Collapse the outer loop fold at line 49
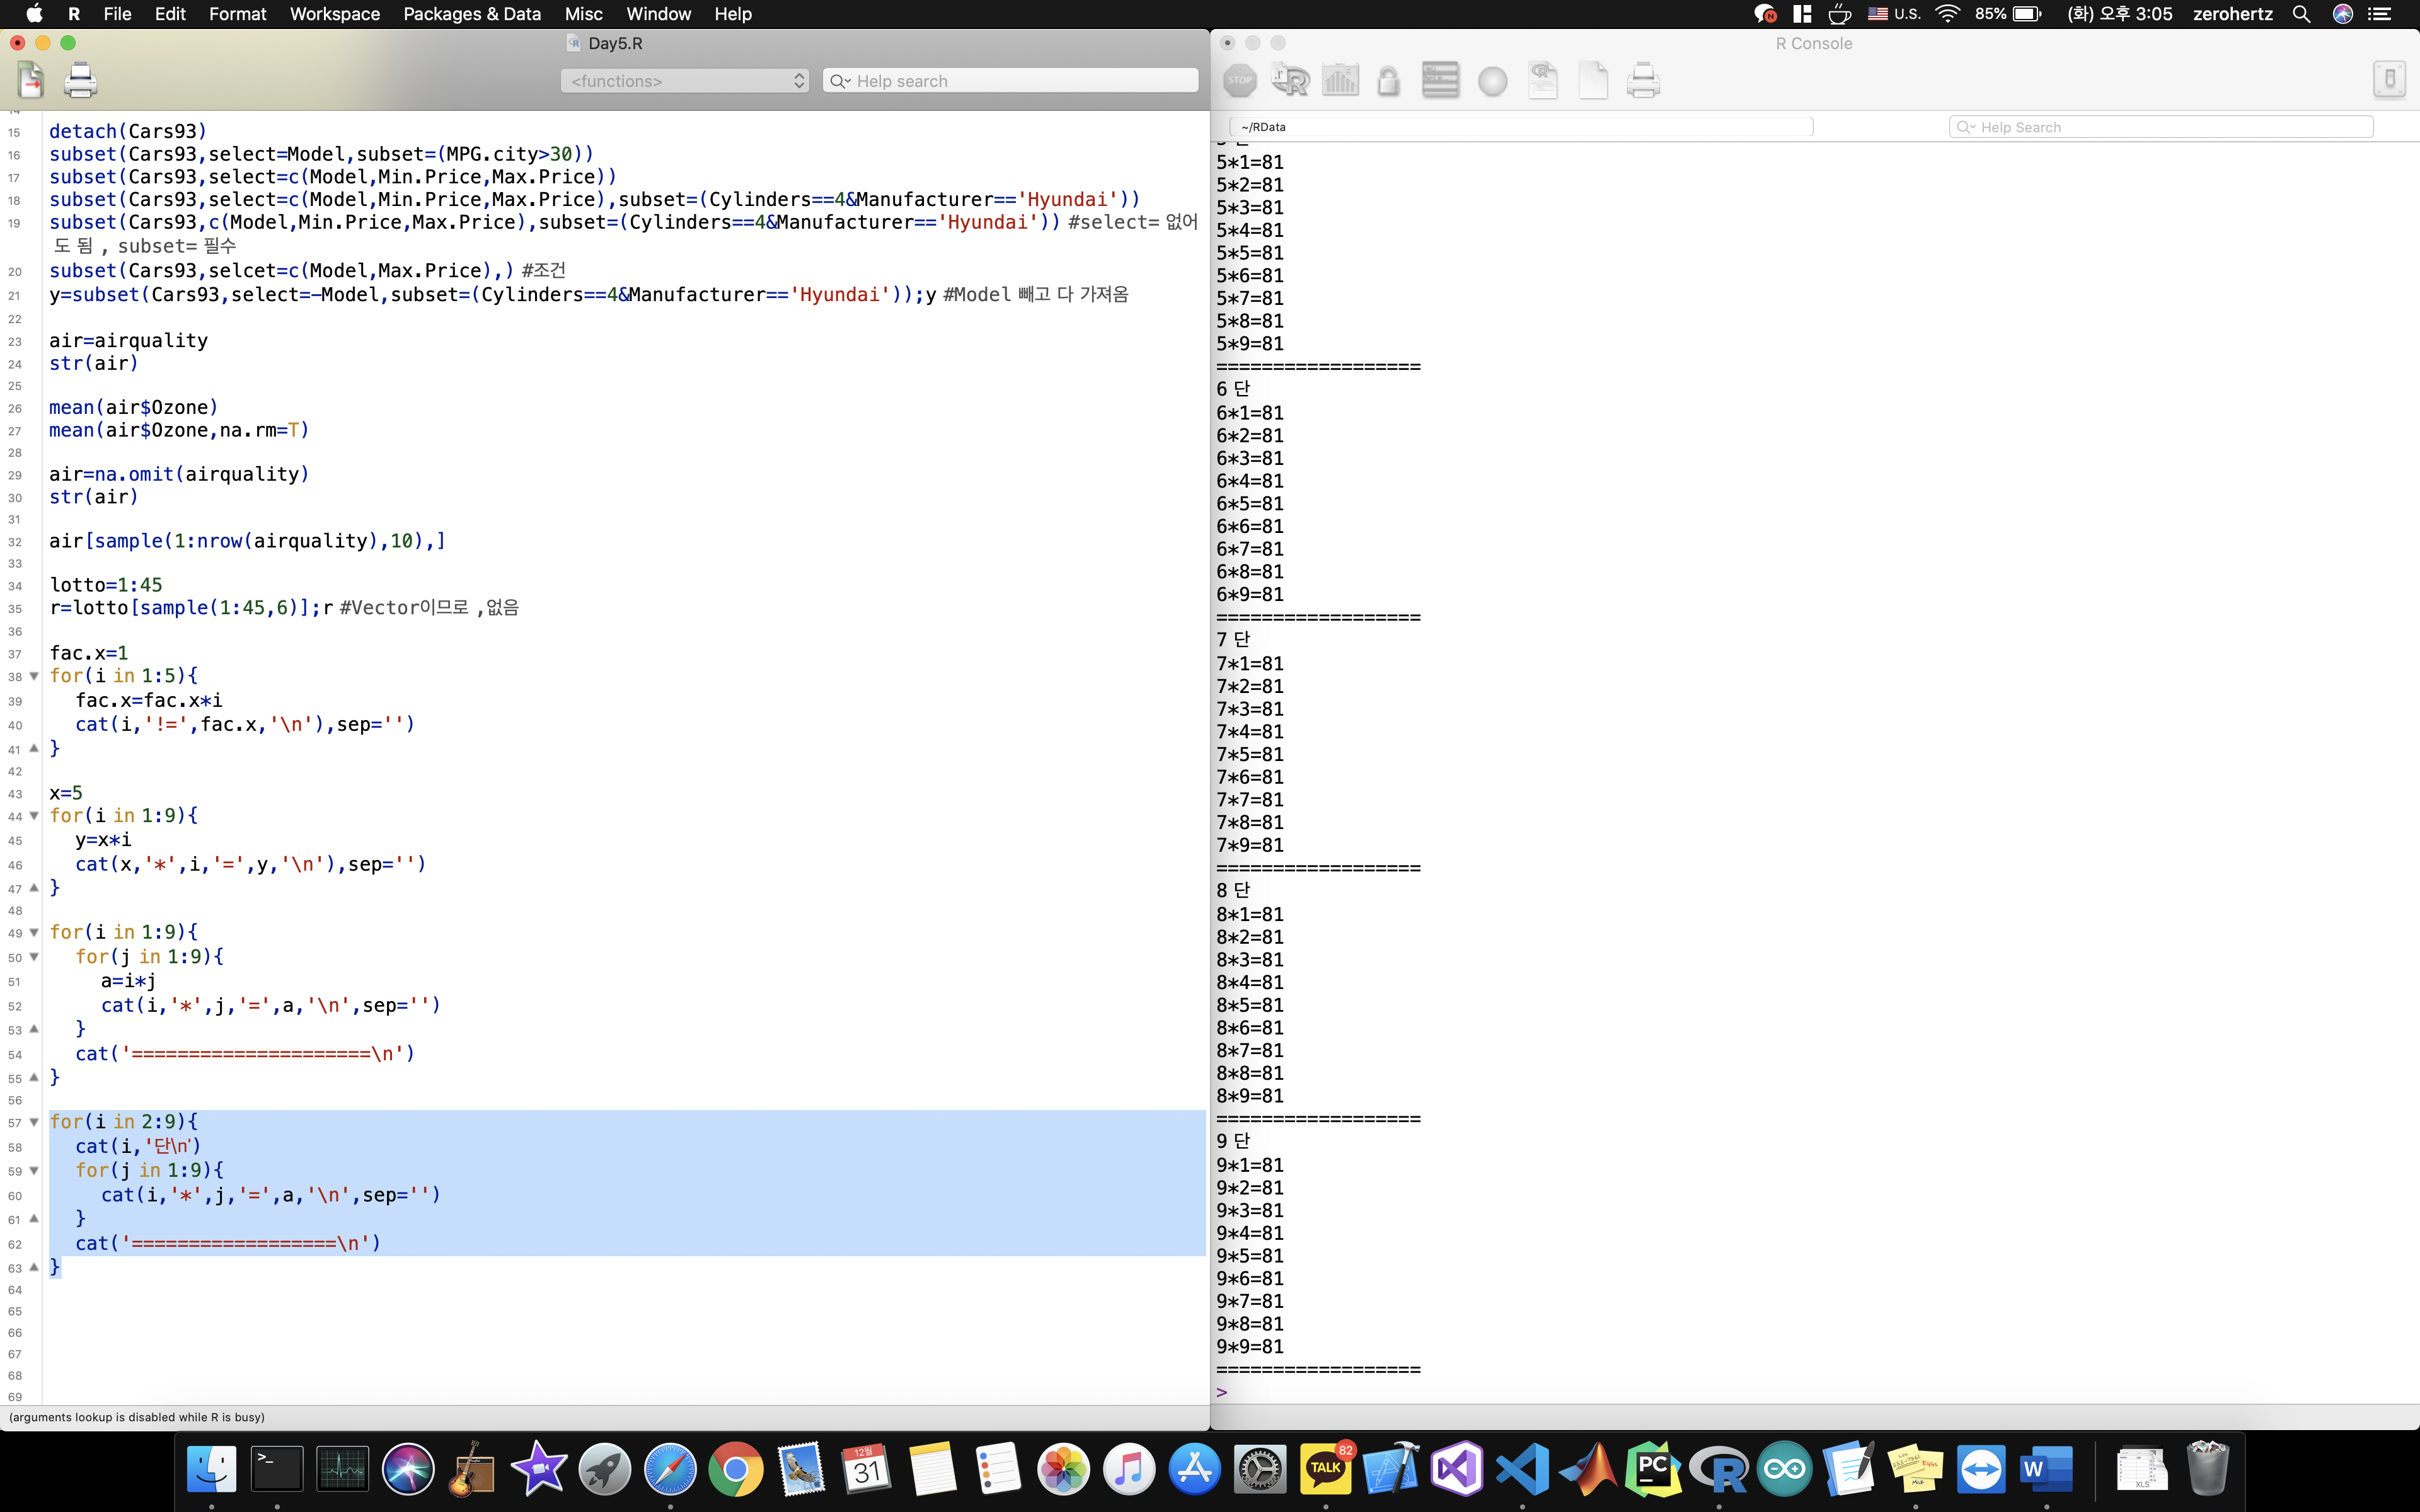This screenshot has width=2420, height=1512. click(x=34, y=932)
